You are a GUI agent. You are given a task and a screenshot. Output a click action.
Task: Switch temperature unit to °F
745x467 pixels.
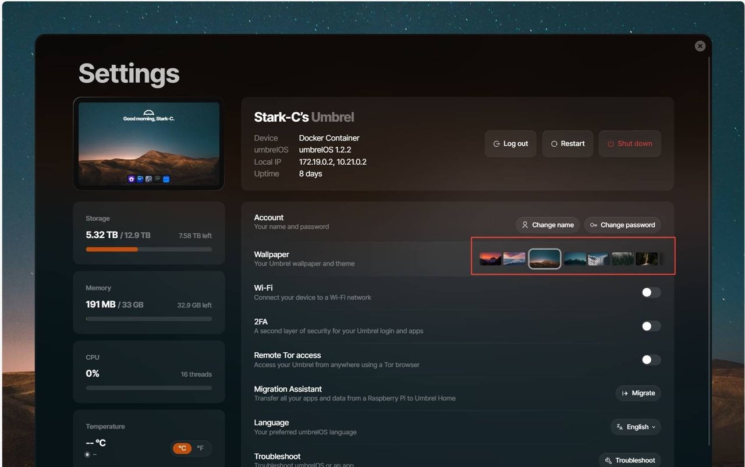point(200,448)
